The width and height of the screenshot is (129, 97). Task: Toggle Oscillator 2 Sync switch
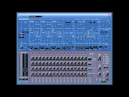coord(48,22)
